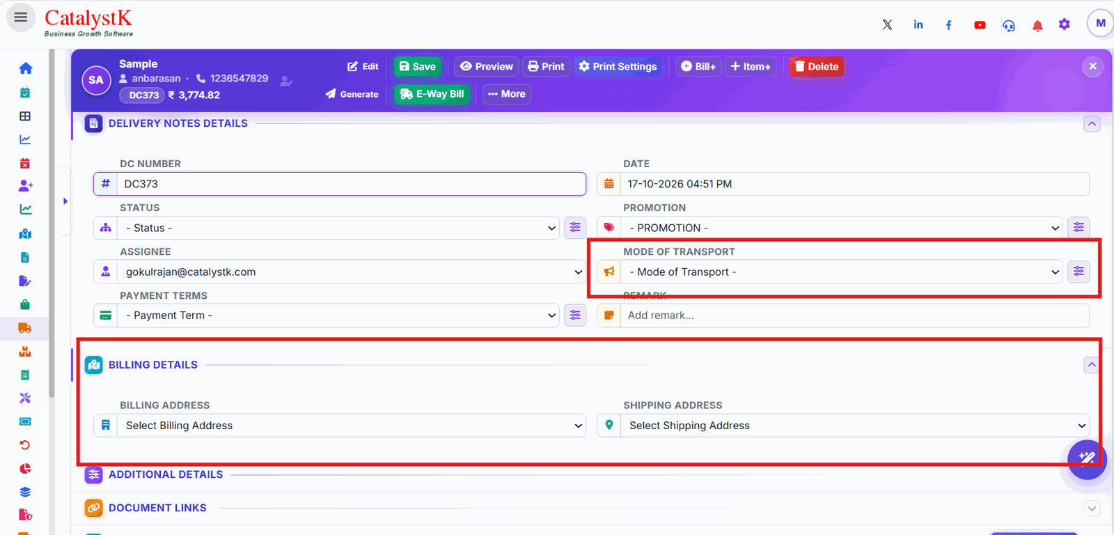Click the Print button
1114x535 pixels.
pos(546,67)
